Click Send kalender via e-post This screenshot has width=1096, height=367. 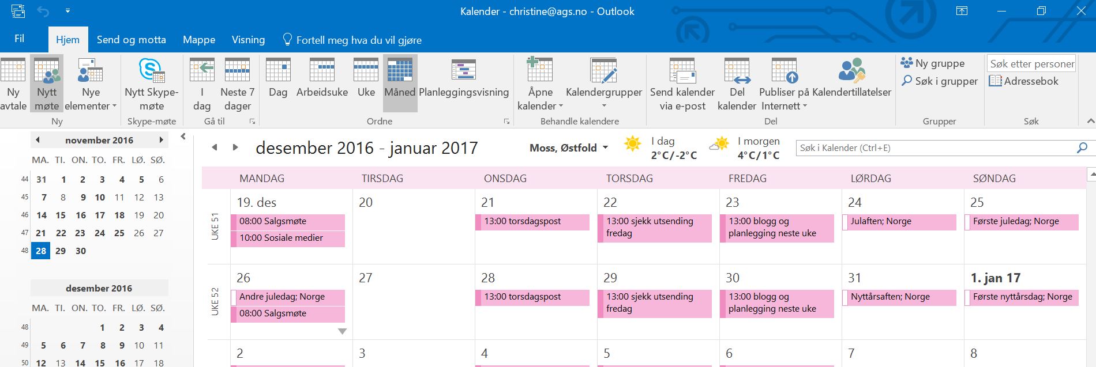click(x=682, y=84)
